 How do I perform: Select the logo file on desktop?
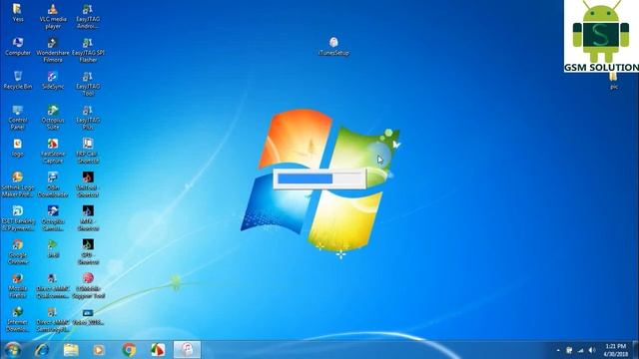(x=18, y=148)
